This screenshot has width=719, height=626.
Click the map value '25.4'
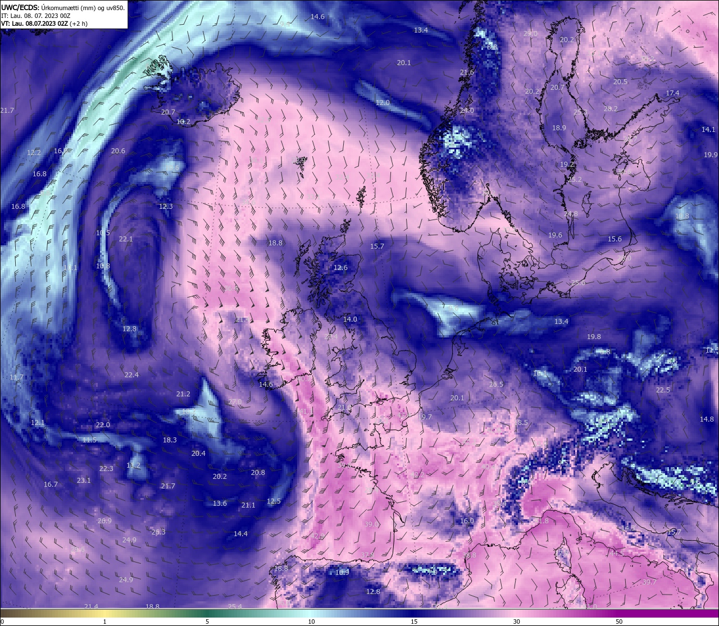tap(235, 607)
